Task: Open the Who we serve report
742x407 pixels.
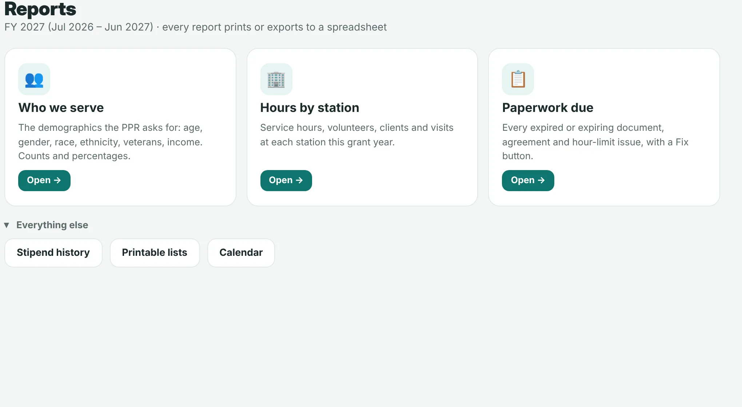Action: coord(44,181)
